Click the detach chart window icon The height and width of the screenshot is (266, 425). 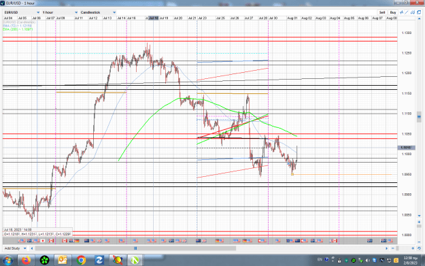pos(419,12)
